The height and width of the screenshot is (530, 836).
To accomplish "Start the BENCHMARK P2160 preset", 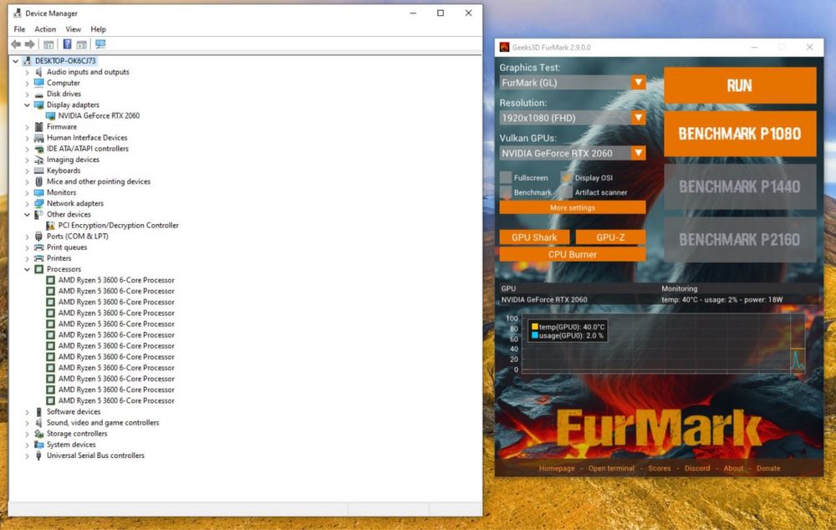I will pyautogui.click(x=740, y=239).
